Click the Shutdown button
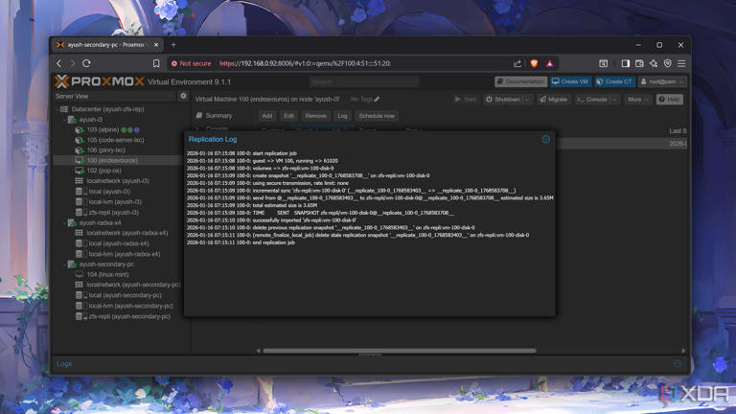 [503, 100]
